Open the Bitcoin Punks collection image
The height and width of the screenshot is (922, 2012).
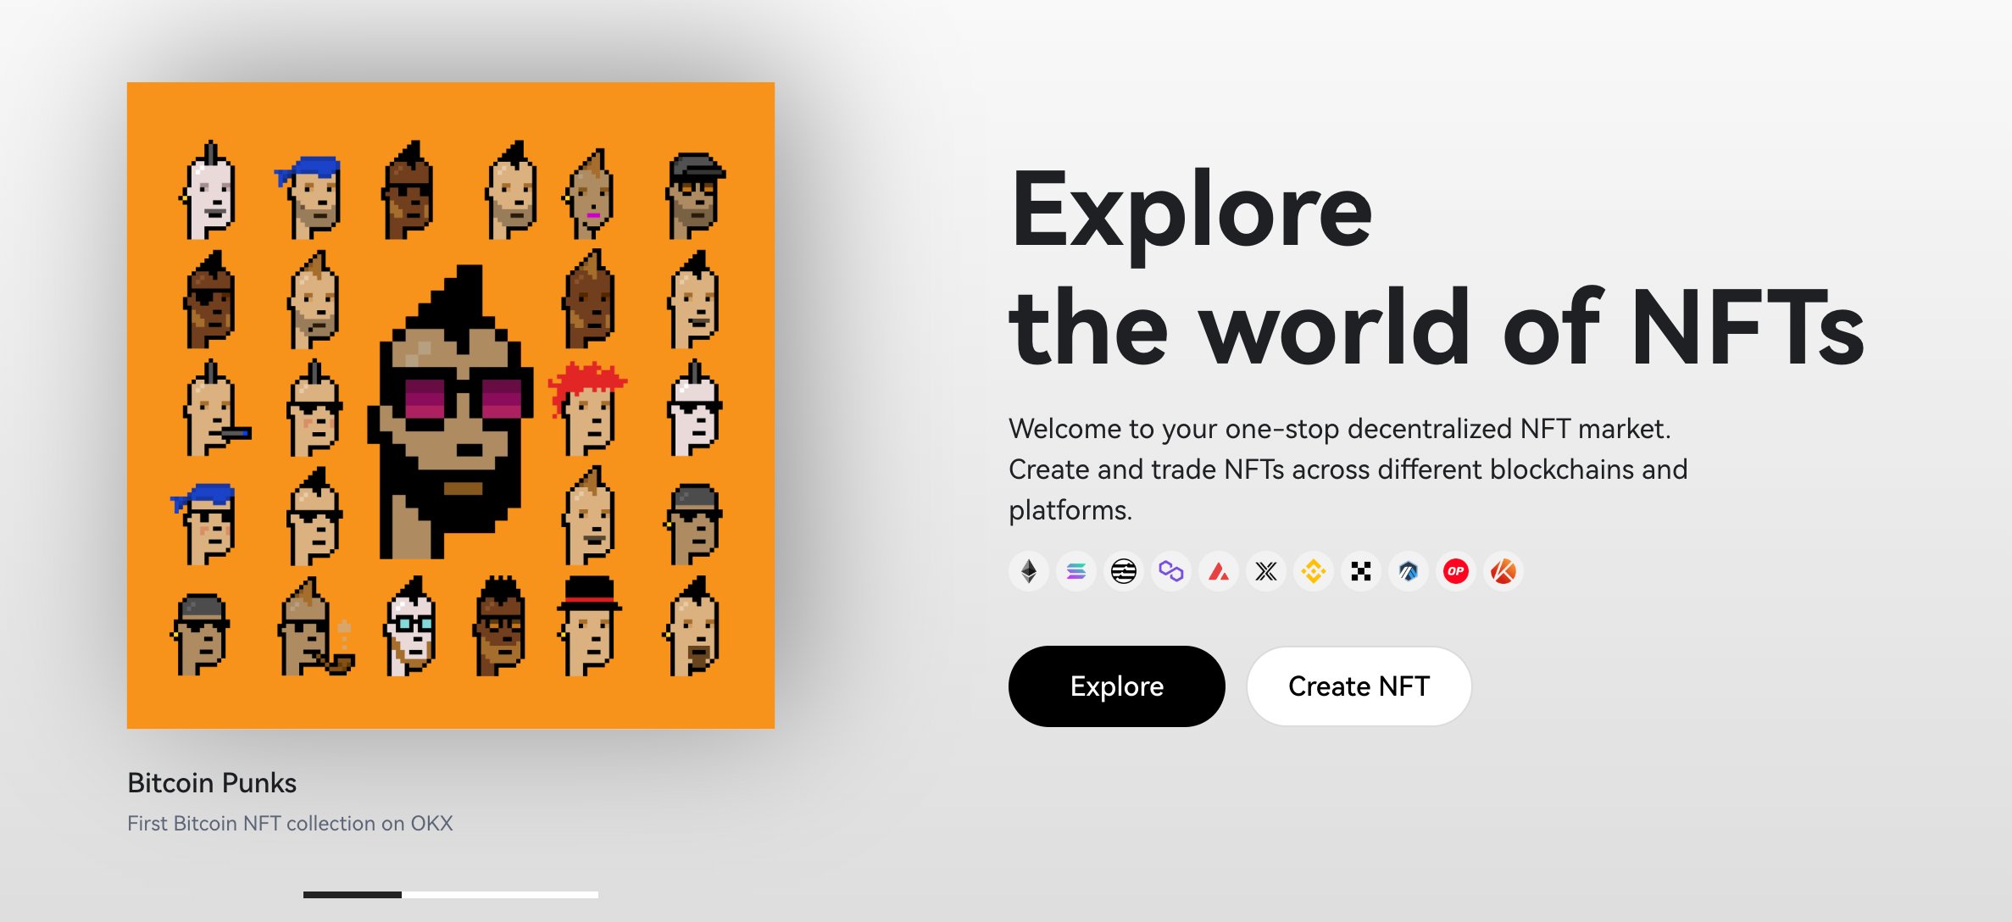[x=450, y=405]
